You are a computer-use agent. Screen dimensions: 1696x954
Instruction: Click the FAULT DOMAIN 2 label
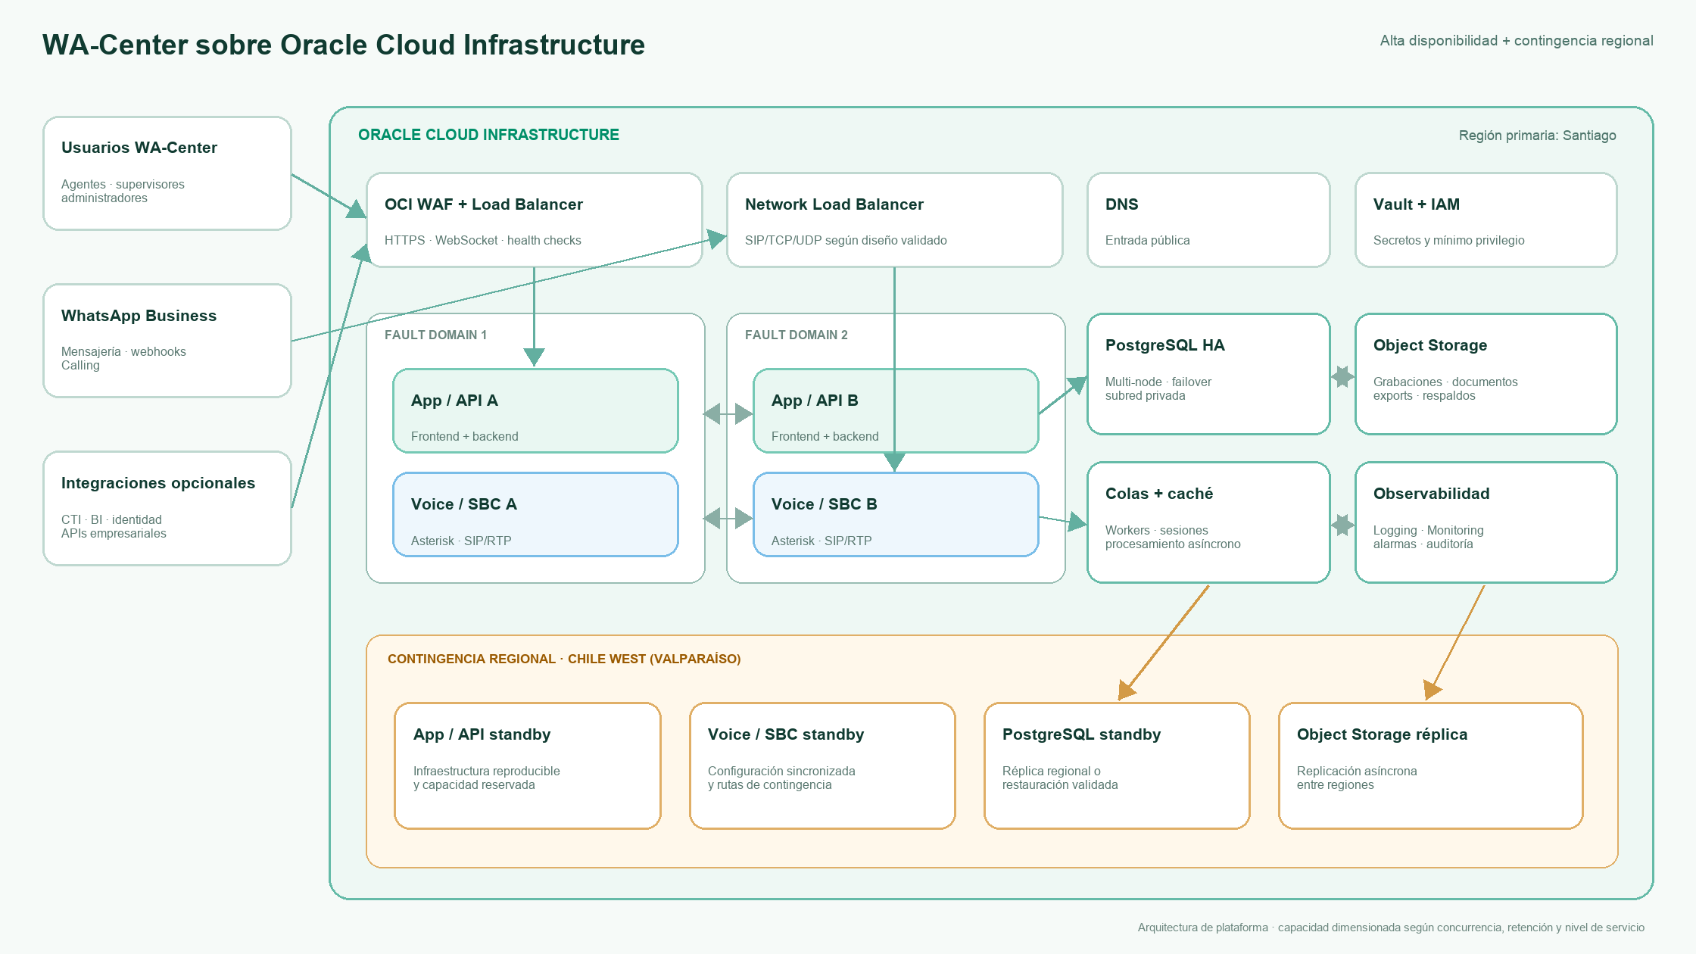tap(796, 335)
